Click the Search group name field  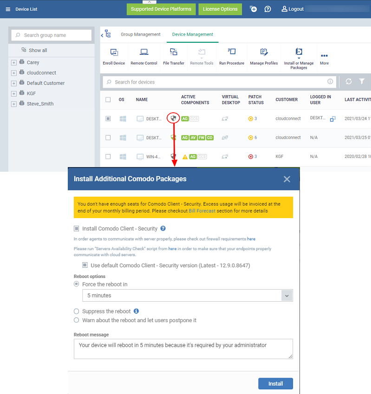pyautogui.click(x=52, y=35)
